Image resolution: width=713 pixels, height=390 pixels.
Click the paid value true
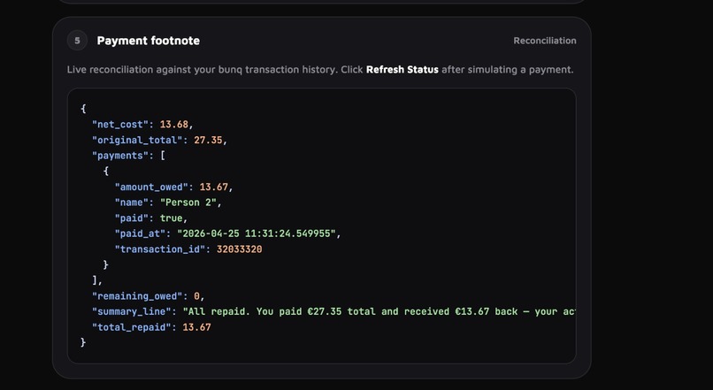point(171,218)
